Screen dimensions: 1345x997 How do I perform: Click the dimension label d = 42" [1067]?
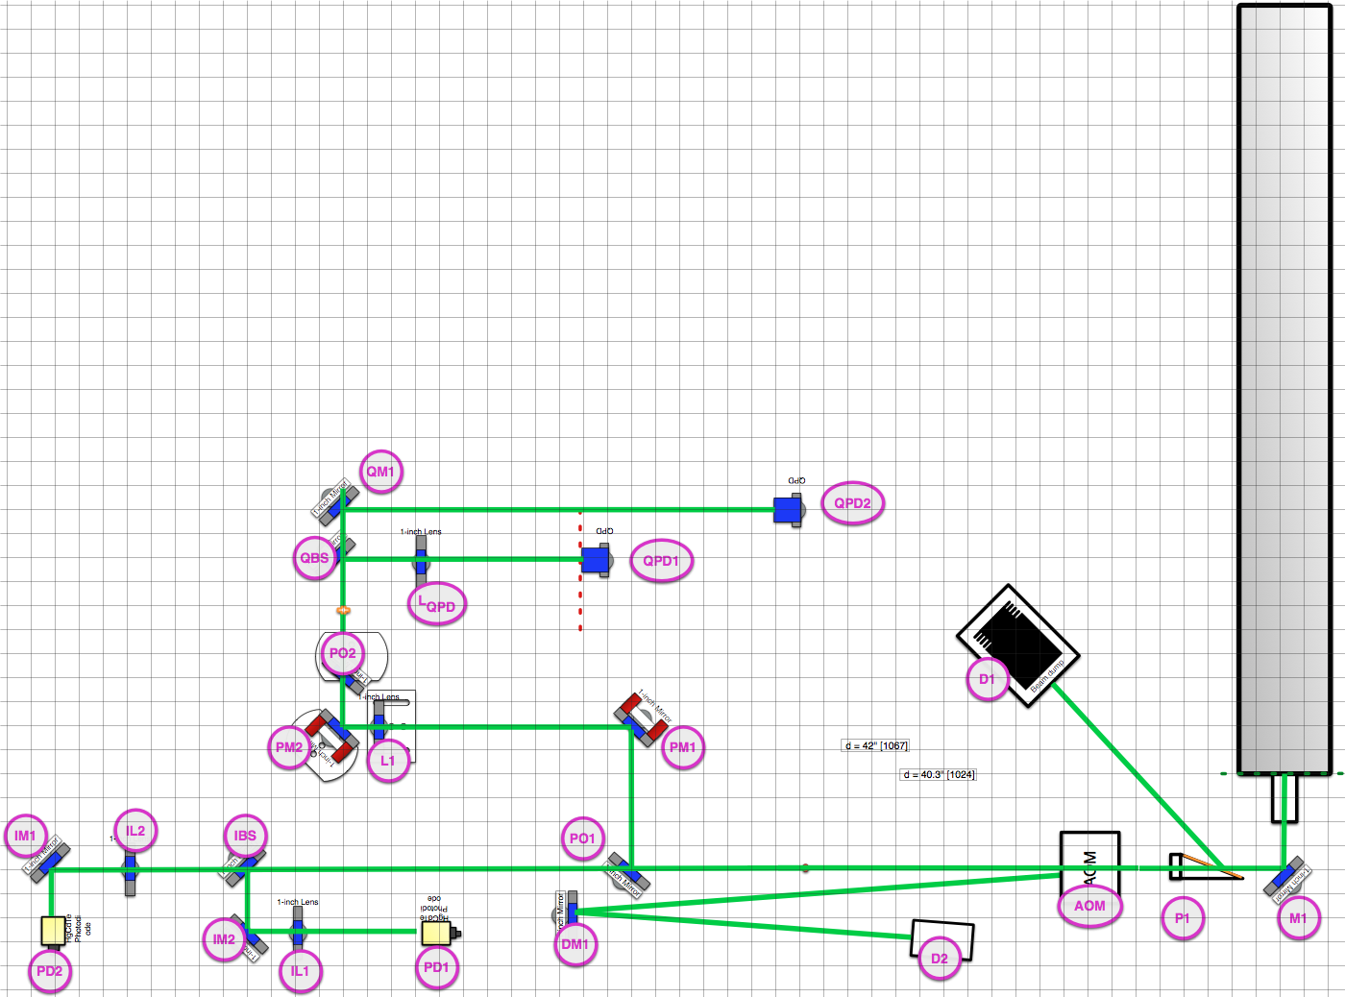pos(875,746)
